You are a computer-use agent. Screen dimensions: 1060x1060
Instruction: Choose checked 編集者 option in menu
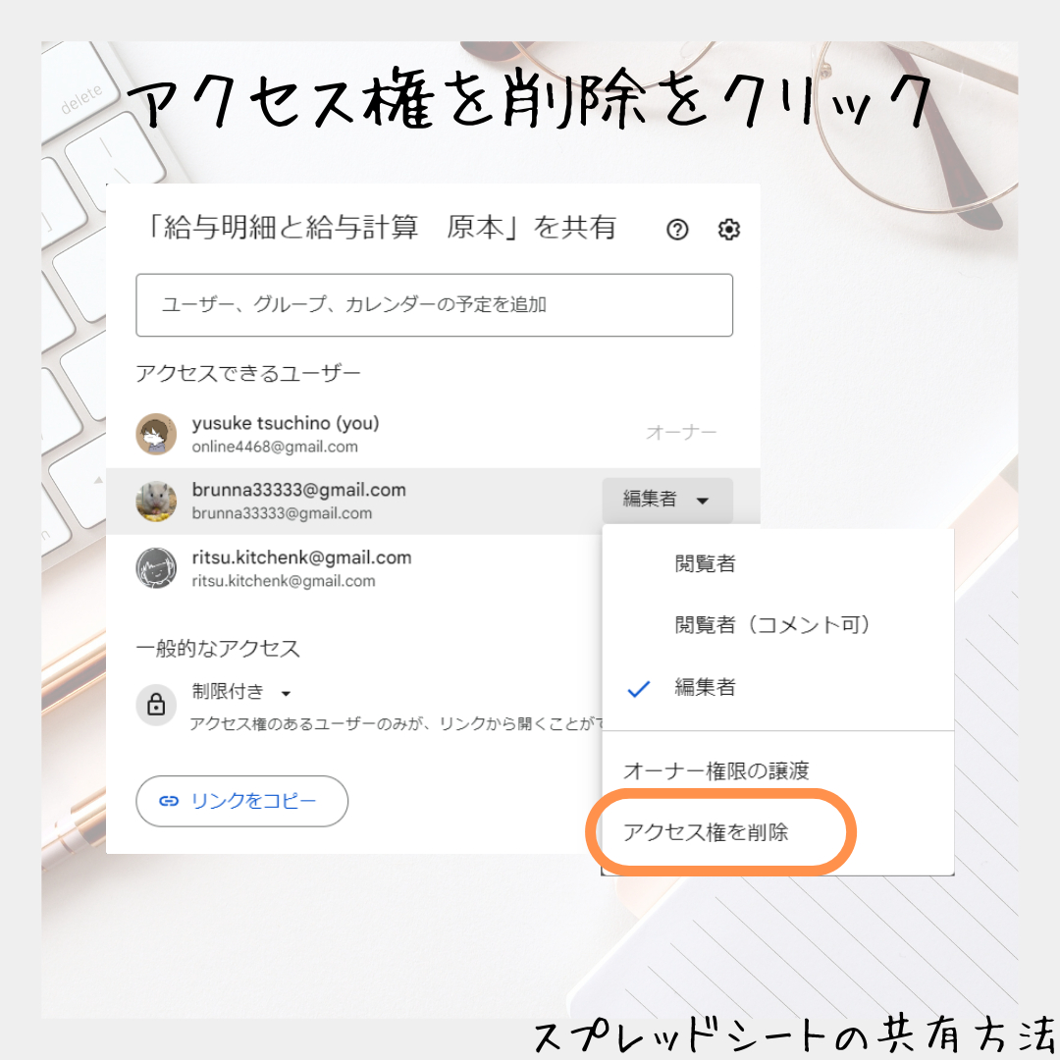pos(705,687)
